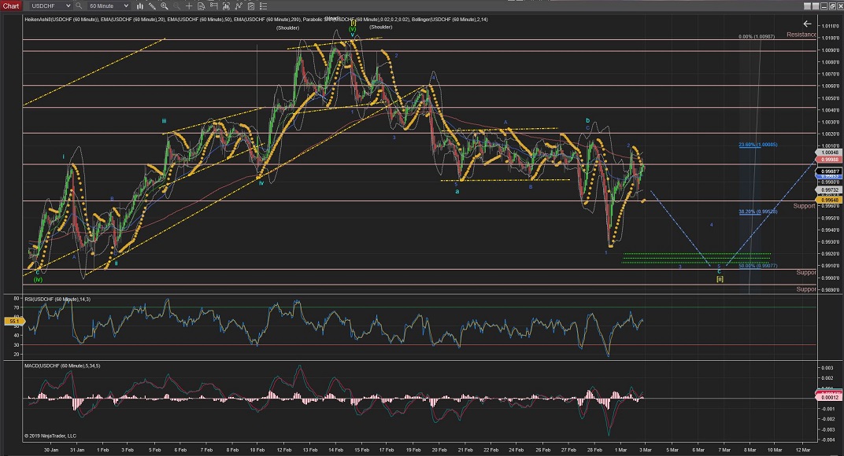This screenshot has width=844, height=456.
Task: Click the left (Shoulder) annotation text
Action: [287, 28]
